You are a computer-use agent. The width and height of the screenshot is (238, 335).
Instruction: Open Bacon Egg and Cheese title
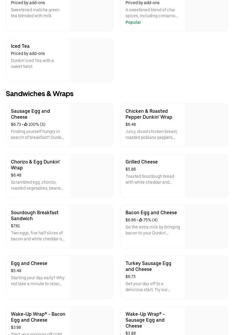click(151, 213)
